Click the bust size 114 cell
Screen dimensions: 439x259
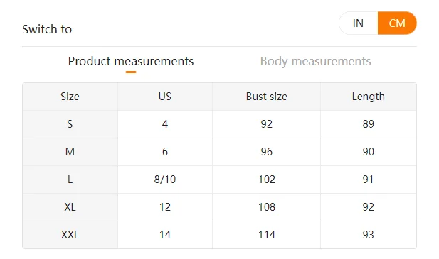pyautogui.click(x=267, y=234)
